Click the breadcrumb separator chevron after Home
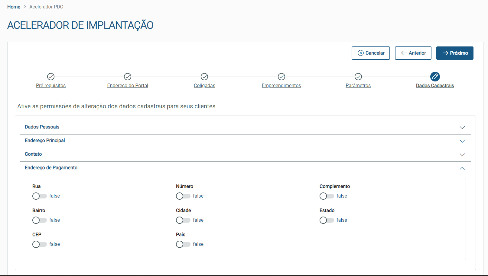Viewport: 488px width, 276px height. (x=25, y=7)
